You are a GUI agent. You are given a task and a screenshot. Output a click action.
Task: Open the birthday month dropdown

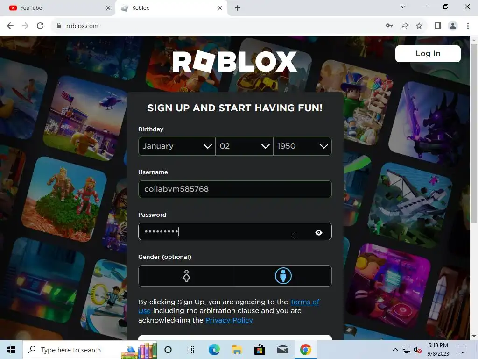177,146
